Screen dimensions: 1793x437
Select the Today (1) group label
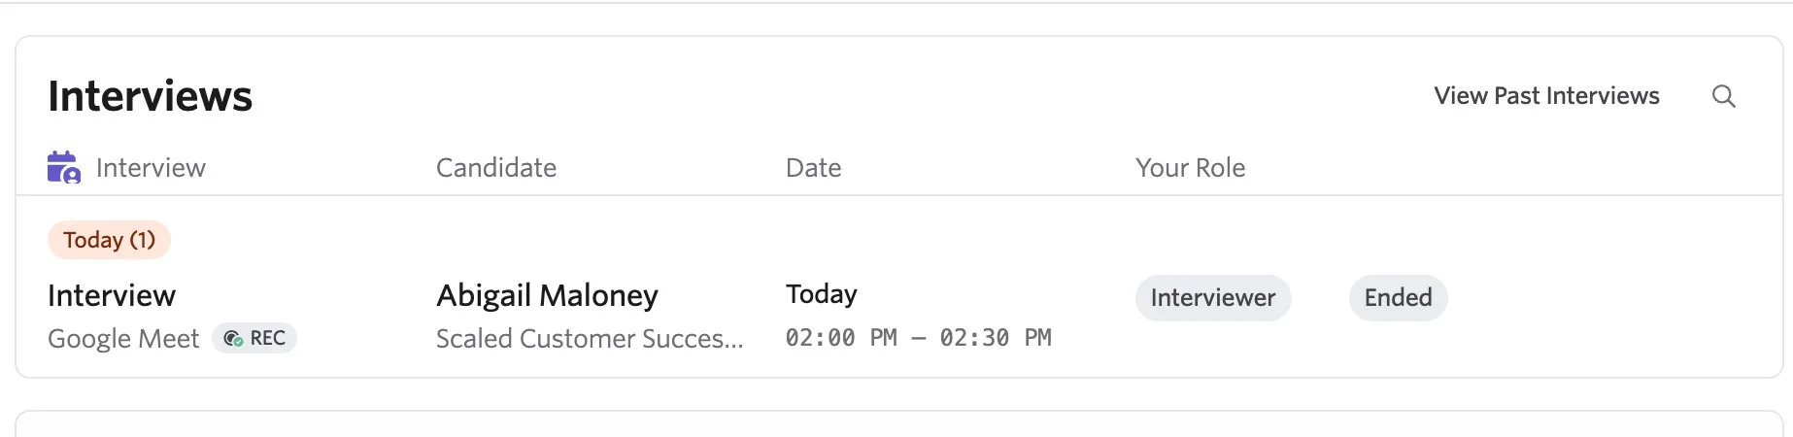[109, 240]
